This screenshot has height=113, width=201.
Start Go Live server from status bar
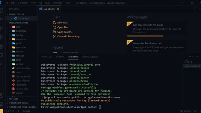point(186,111)
